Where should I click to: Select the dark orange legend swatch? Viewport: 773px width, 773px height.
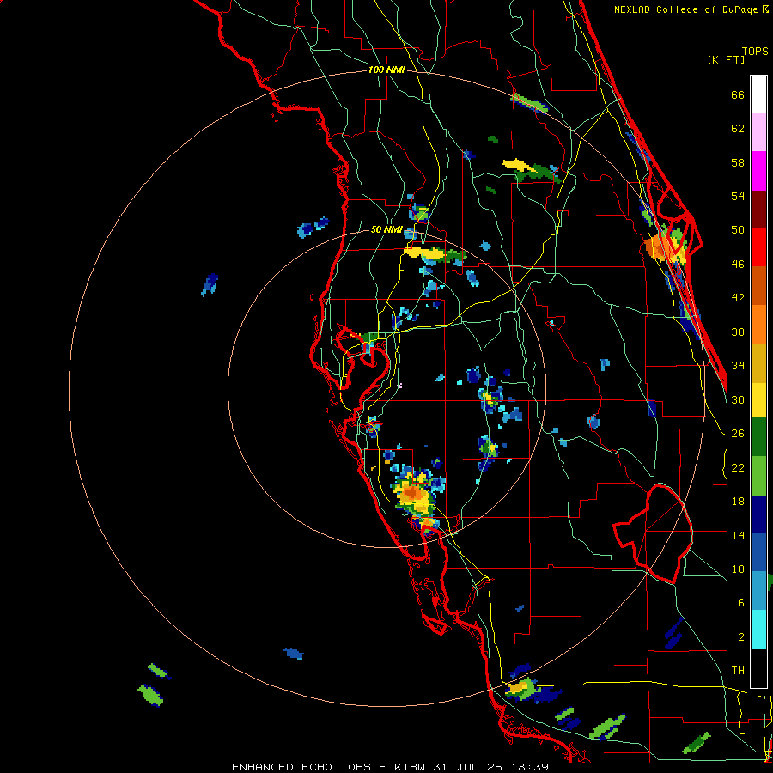pos(758,286)
